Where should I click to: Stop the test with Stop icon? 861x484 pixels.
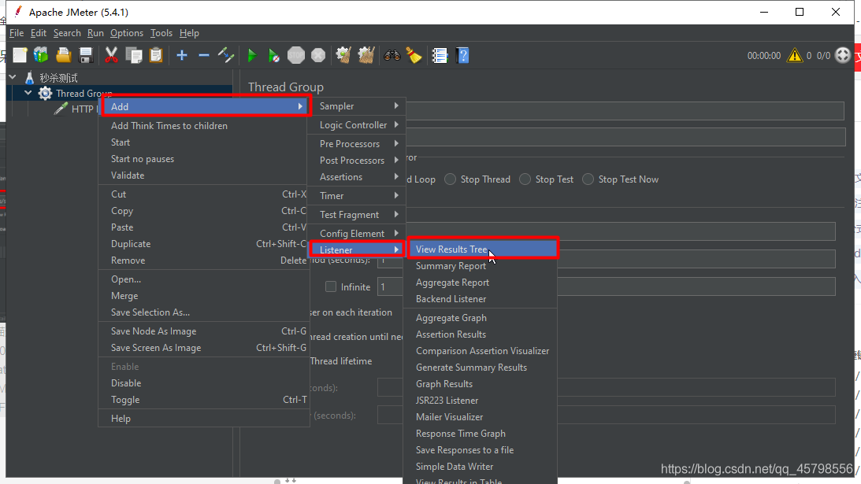296,55
